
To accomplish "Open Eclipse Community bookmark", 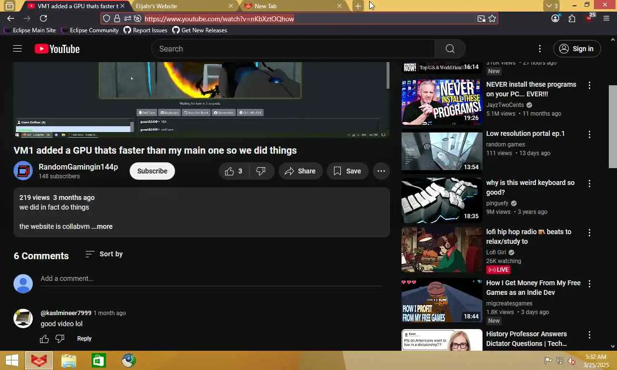I will pyautogui.click(x=90, y=30).
